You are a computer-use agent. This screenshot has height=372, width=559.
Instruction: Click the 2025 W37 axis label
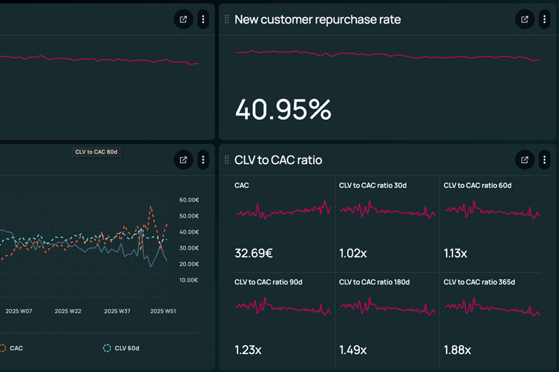tap(117, 311)
